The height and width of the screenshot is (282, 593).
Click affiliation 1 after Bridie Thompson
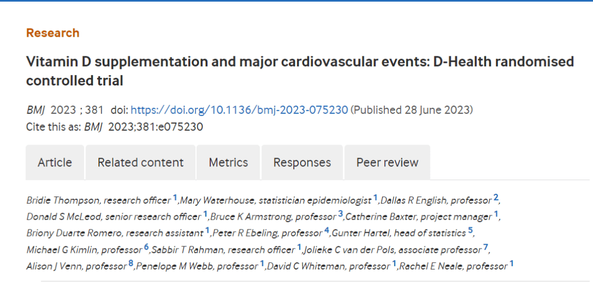[x=176, y=198]
